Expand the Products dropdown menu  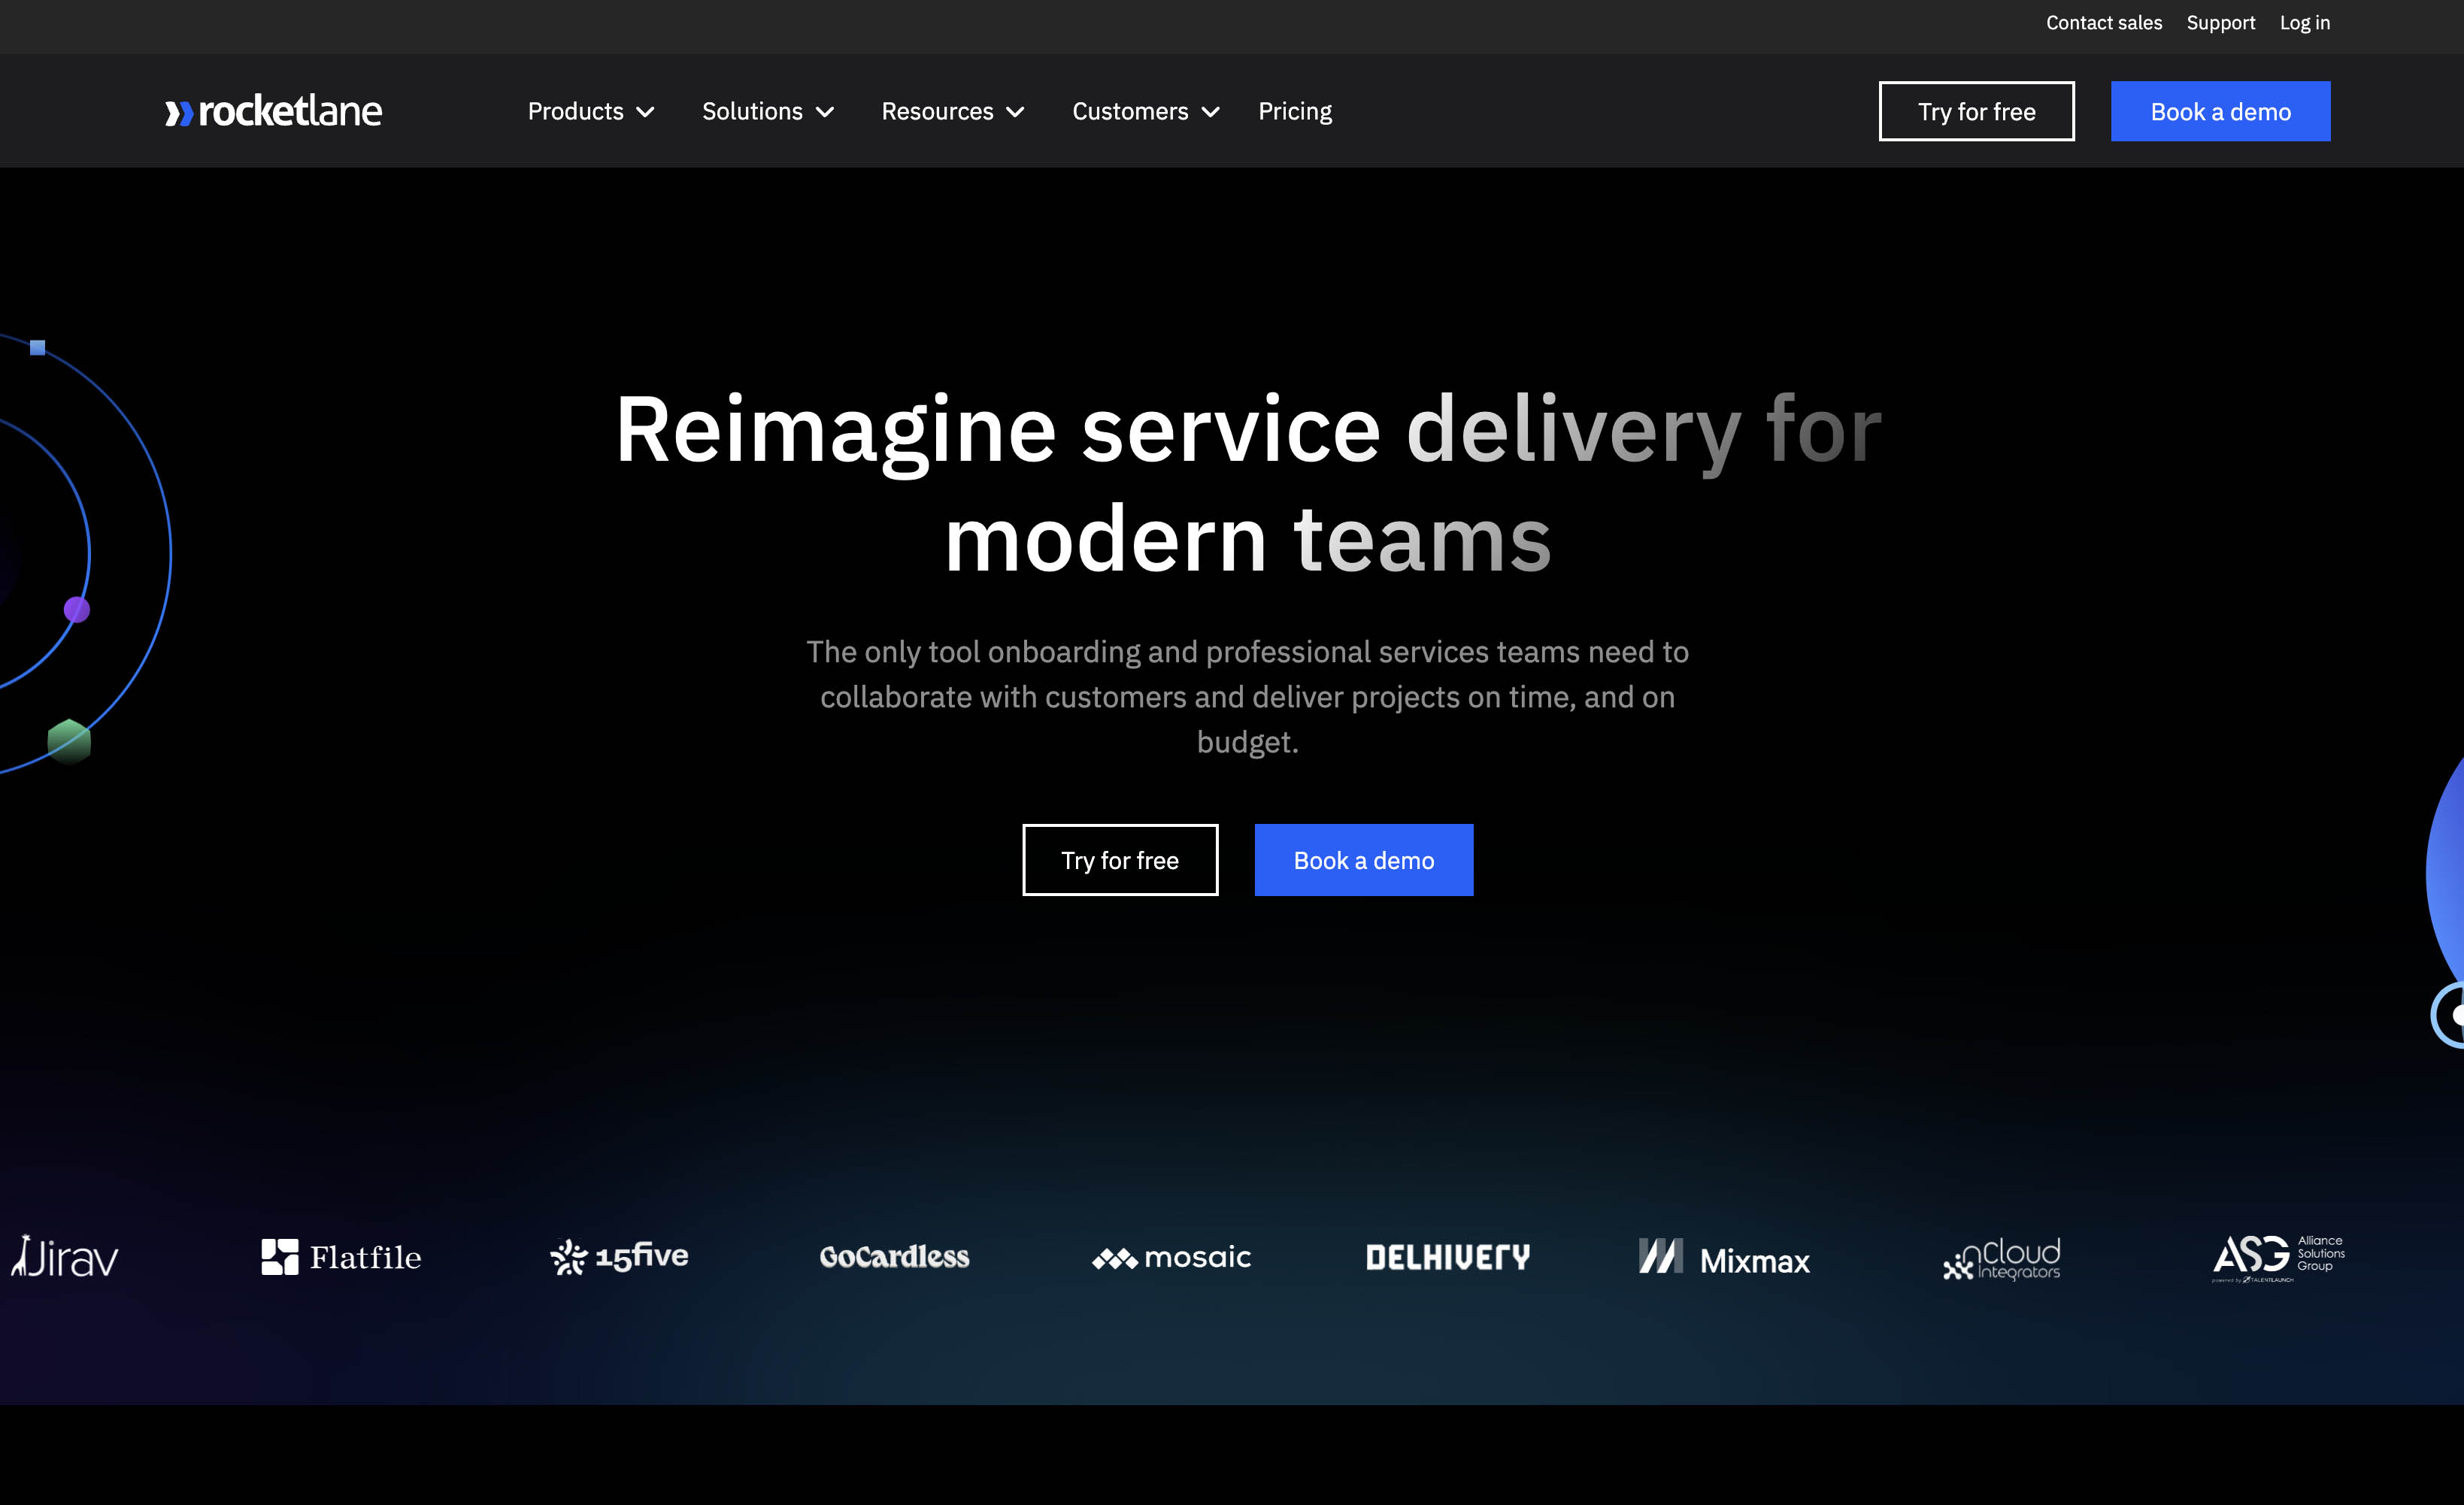(590, 111)
